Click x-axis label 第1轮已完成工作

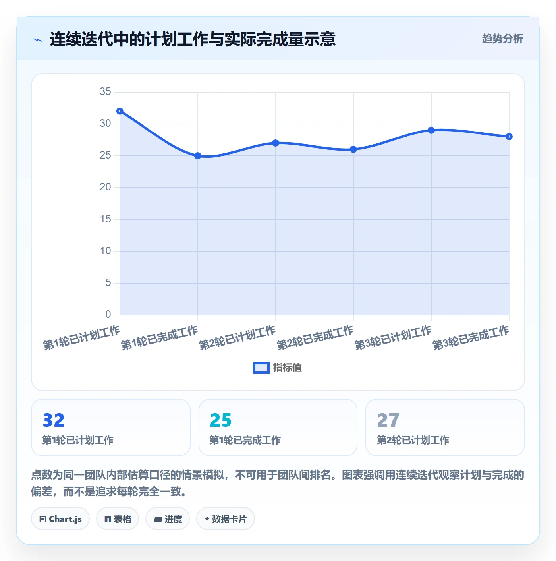160,338
